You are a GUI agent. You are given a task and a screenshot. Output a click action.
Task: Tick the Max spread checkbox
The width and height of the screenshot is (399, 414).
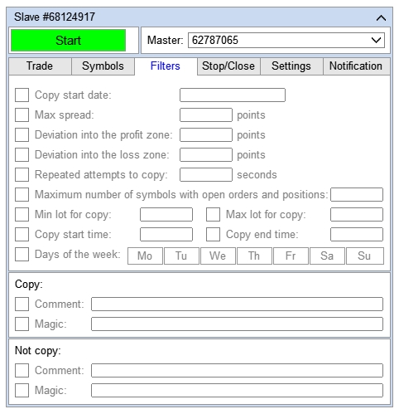click(22, 115)
